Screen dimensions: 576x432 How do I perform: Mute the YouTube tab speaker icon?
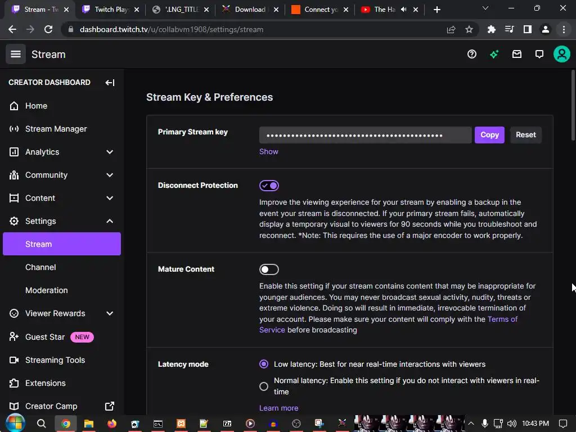403,10
